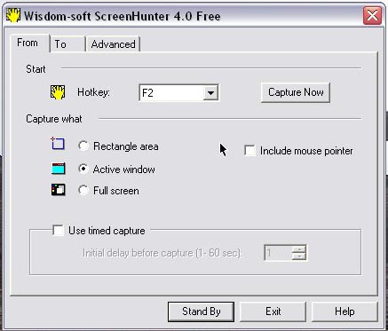Viewport: 388px width, 331px height.
Task: Click the F2 hotkey combo box field
Action: tap(178, 93)
